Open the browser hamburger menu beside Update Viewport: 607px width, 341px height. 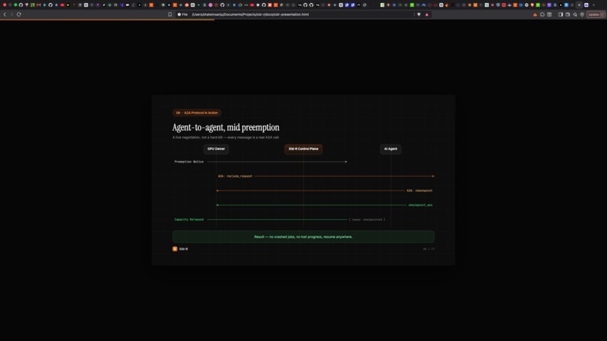coord(602,14)
